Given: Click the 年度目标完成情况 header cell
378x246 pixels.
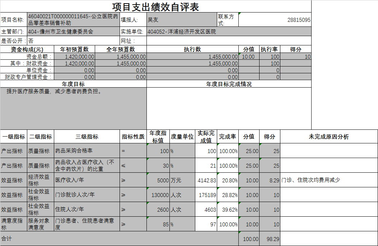Looking at the screenshot, I should coord(229,84).
